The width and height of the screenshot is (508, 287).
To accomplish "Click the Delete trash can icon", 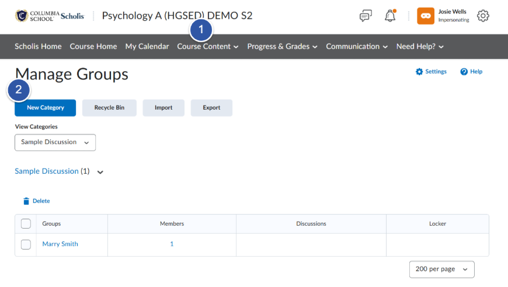I will click(26, 201).
